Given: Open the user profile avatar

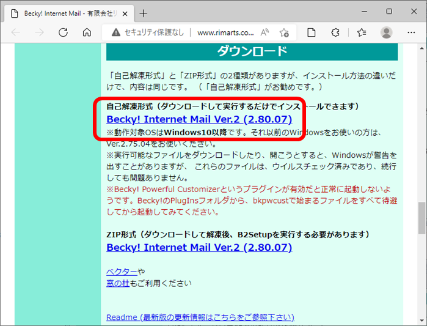Looking at the screenshot, I should 386,32.
